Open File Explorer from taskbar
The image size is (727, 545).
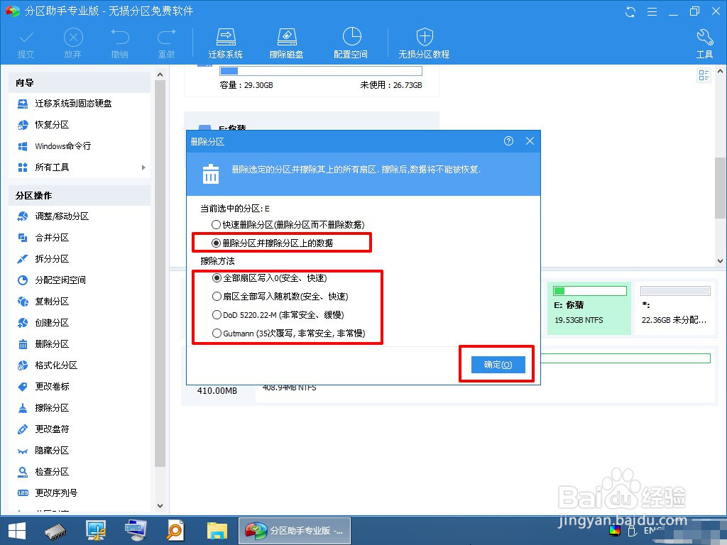point(217,531)
